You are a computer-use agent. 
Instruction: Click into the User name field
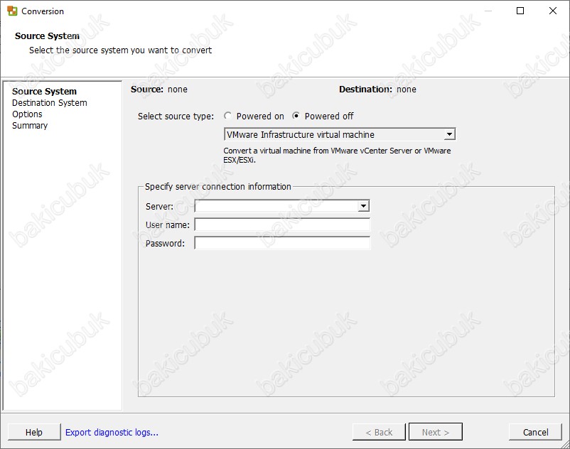(x=282, y=224)
